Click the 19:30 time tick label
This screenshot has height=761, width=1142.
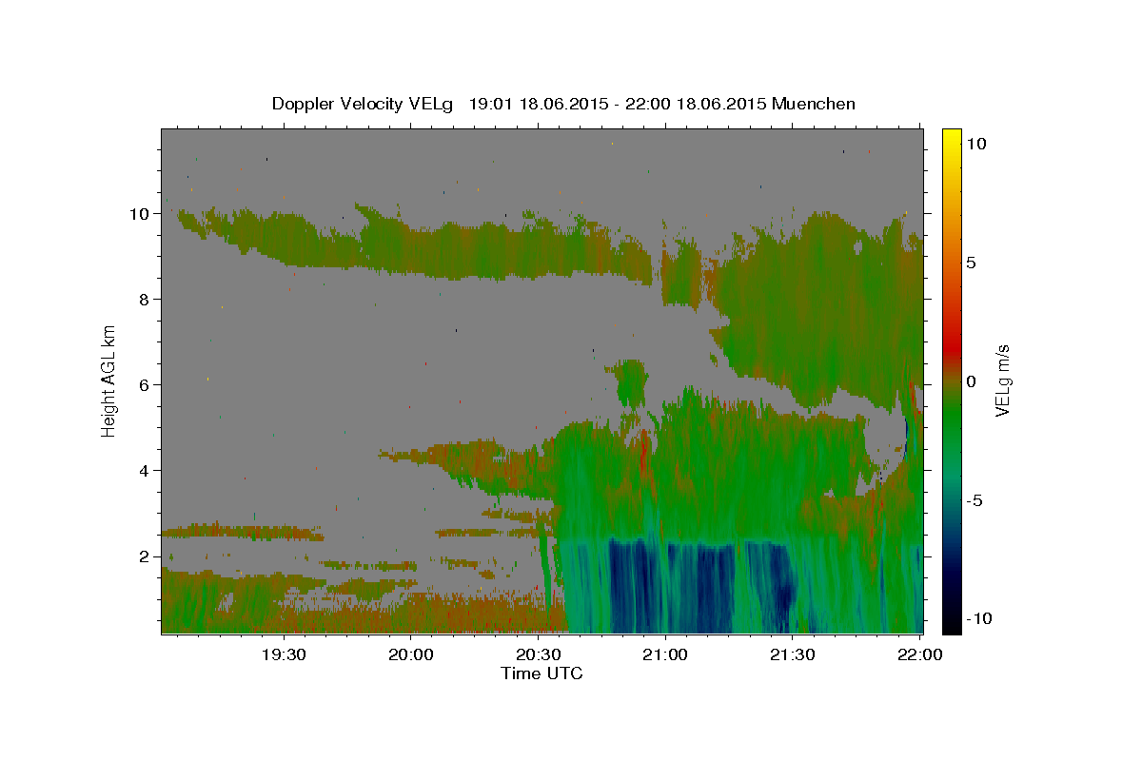[284, 654]
